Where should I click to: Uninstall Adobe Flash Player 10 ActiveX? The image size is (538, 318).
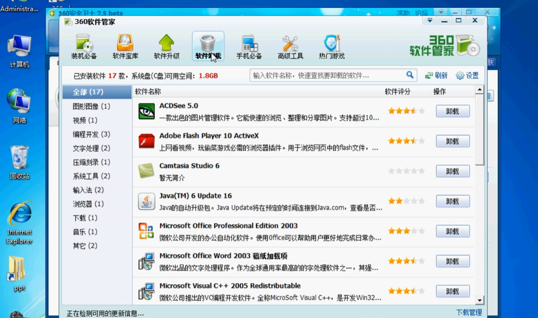pos(453,141)
